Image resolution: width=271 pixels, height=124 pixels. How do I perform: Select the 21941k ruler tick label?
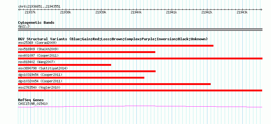tap(171, 12)
